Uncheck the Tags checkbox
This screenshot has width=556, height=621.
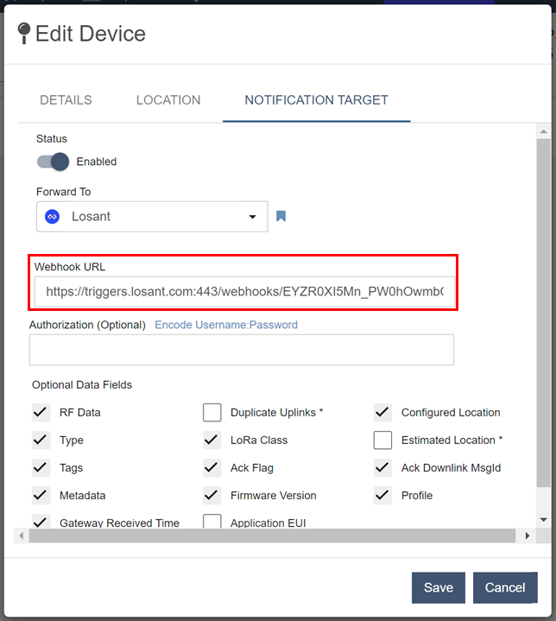[41, 468]
